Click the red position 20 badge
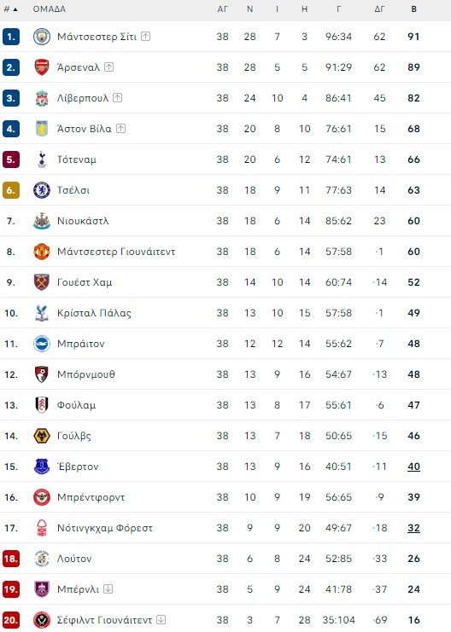The height and width of the screenshot is (632, 451). point(11,620)
